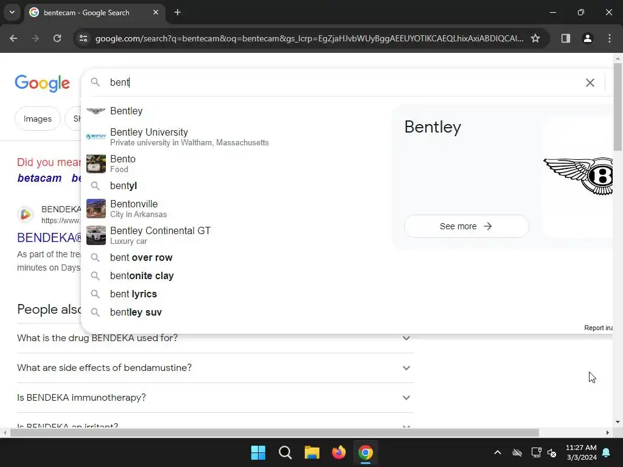Viewport: 623px width, 467px height.
Task: Click the scroll-right arrow of horizontal scrollbar
Action: click(608, 432)
